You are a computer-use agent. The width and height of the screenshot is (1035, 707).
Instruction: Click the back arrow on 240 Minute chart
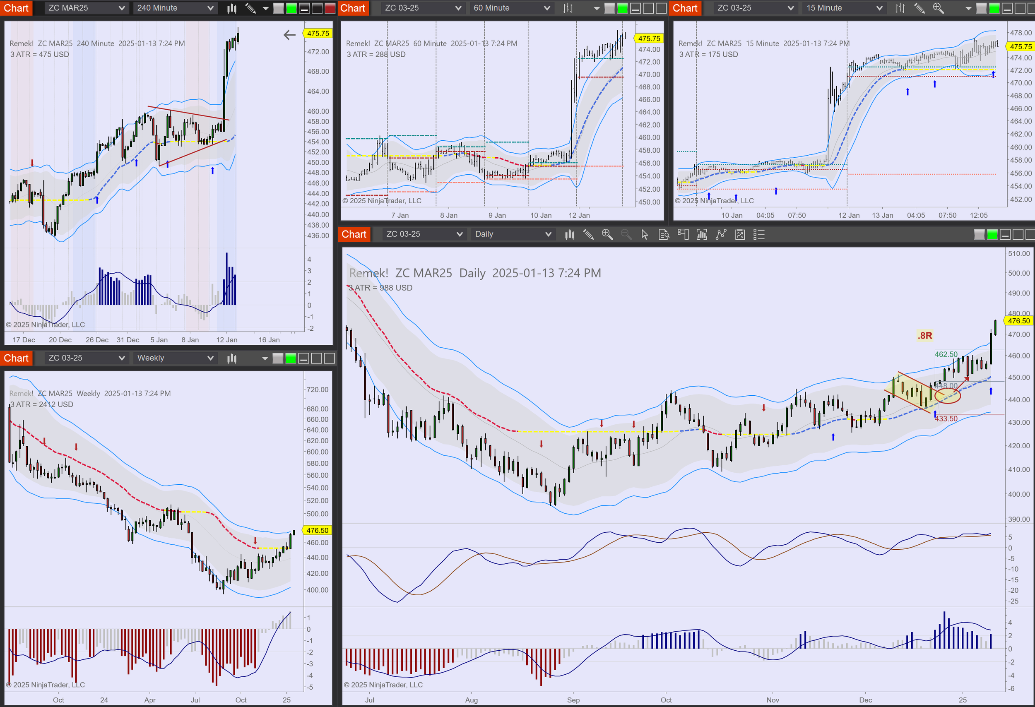[x=289, y=35]
